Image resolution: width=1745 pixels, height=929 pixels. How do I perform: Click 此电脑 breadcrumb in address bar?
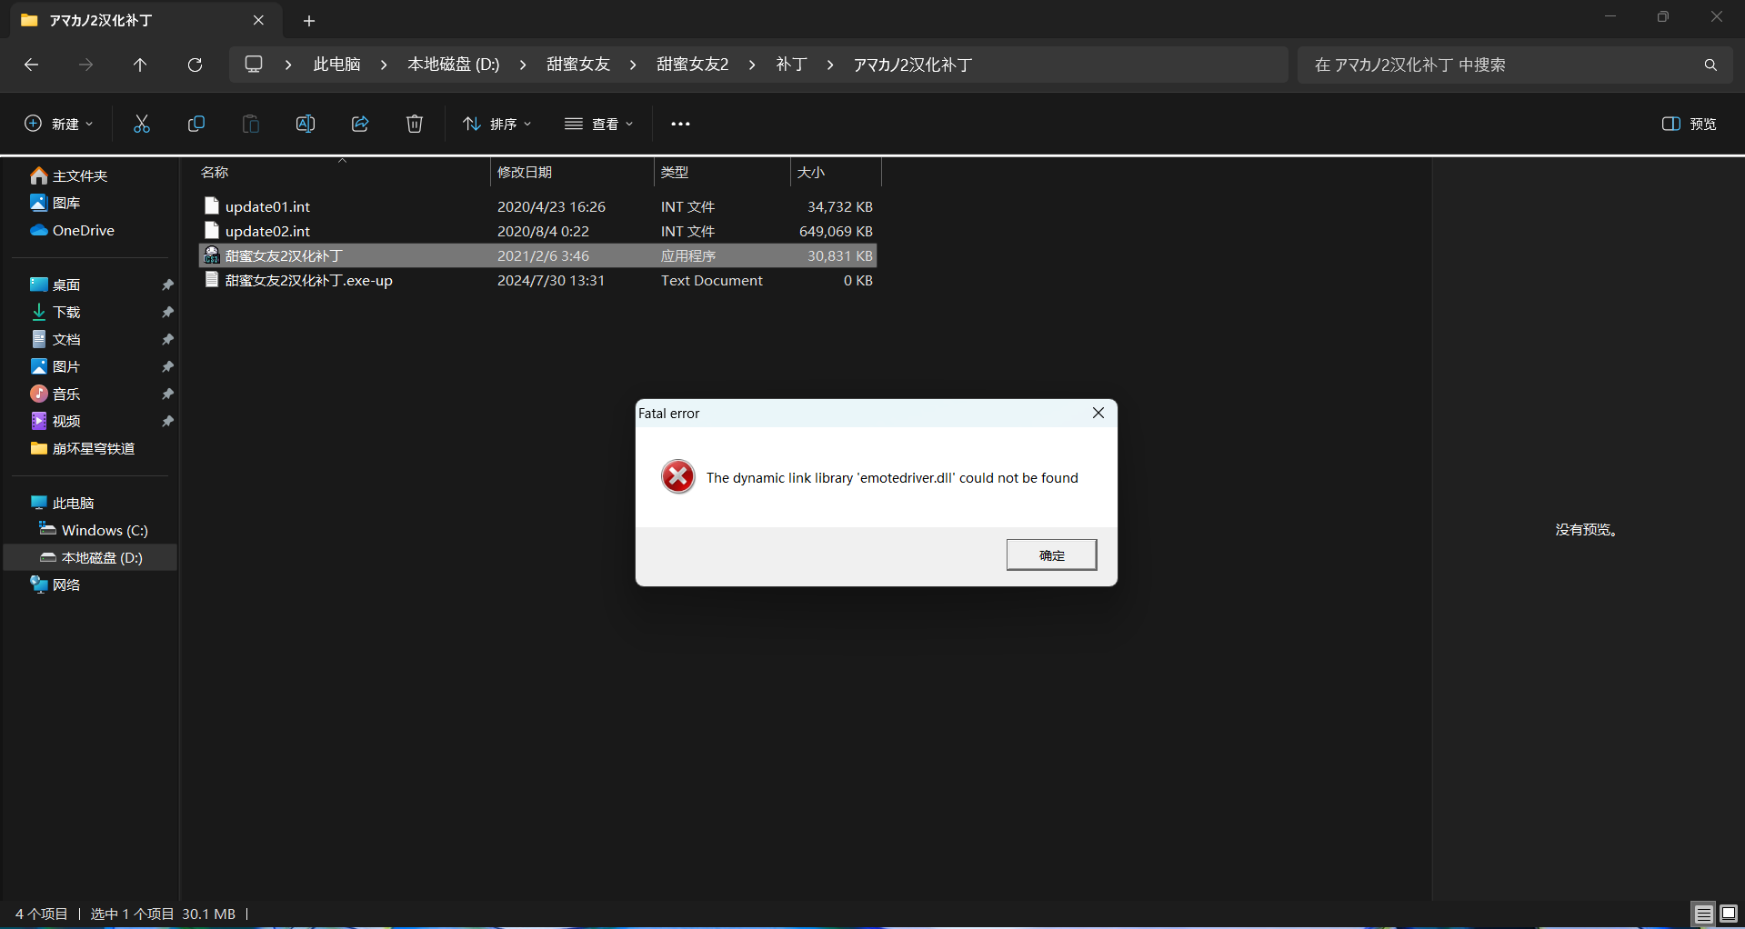(x=336, y=65)
